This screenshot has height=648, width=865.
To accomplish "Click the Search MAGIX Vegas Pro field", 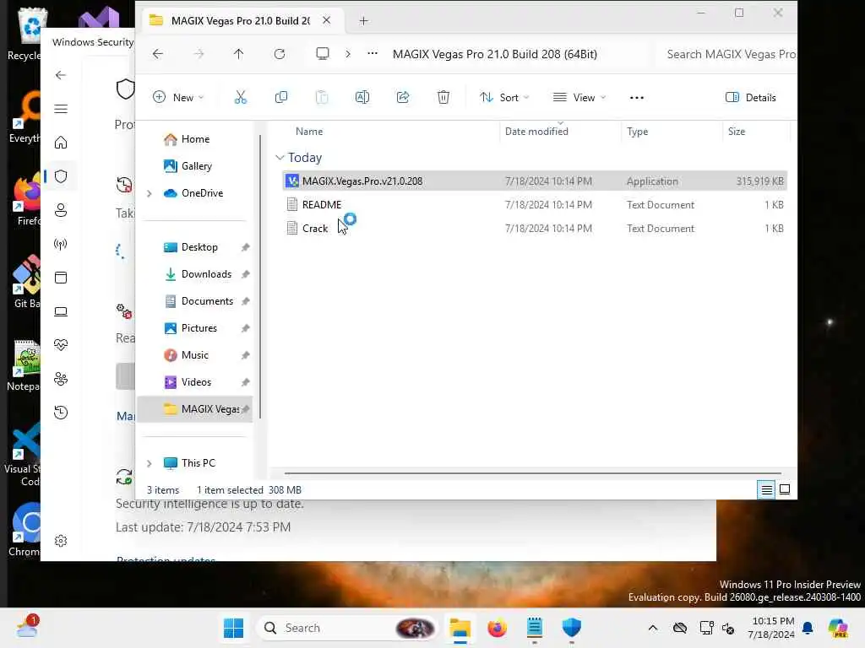I will pyautogui.click(x=726, y=54).
